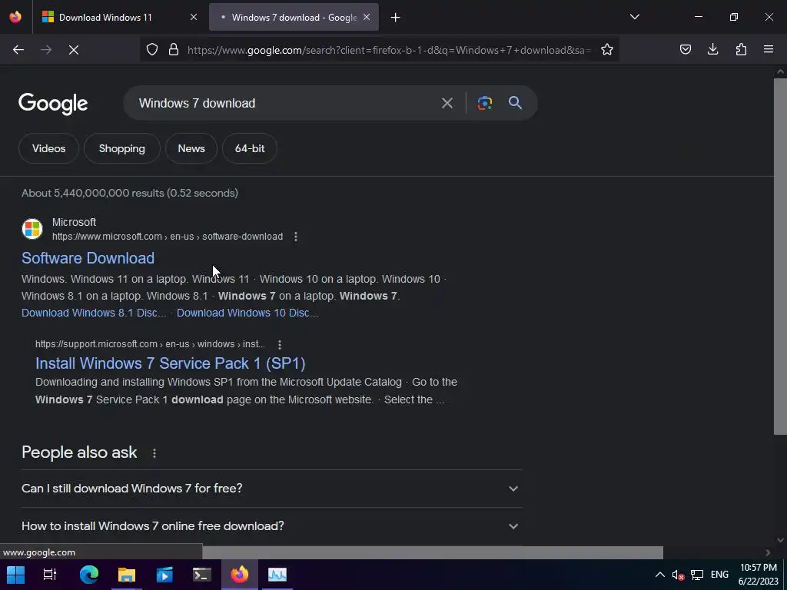Filter results by News
Screen dimensions: 787x590
pyautogui.click(x=191, y=148)
